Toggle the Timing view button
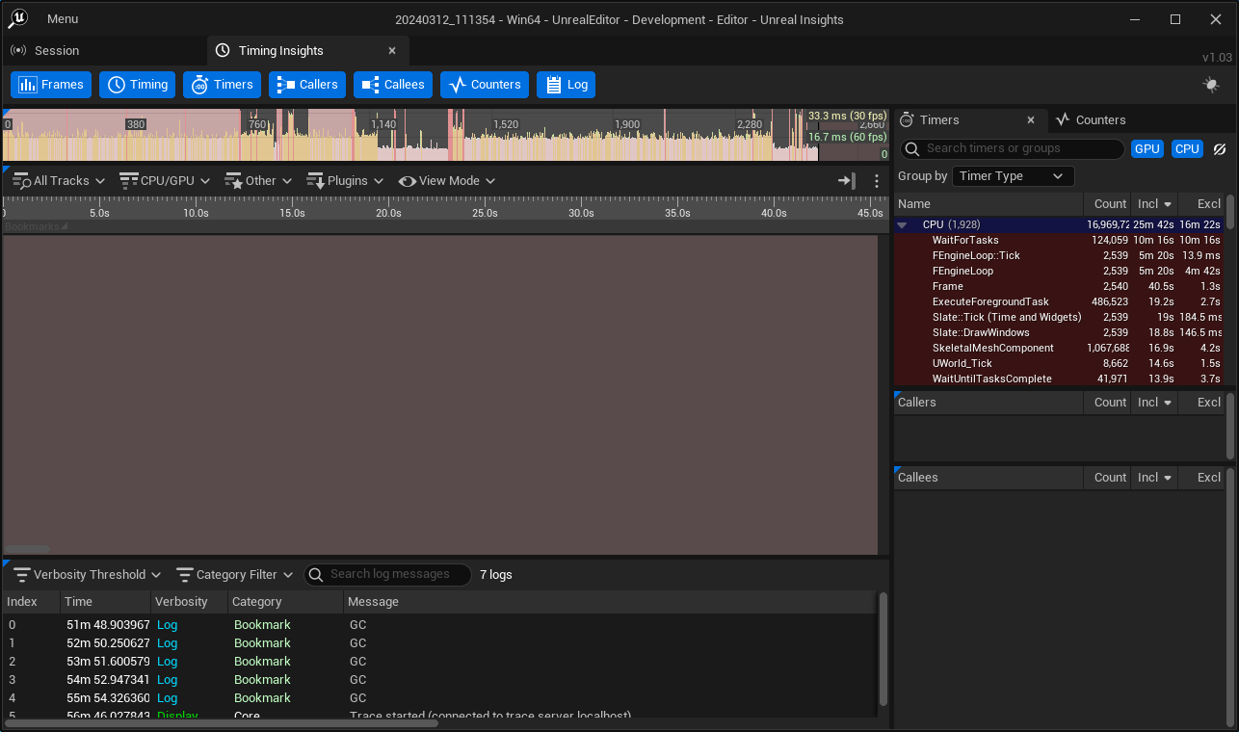This screenshot has height=732, width=1239. point(137,85)
